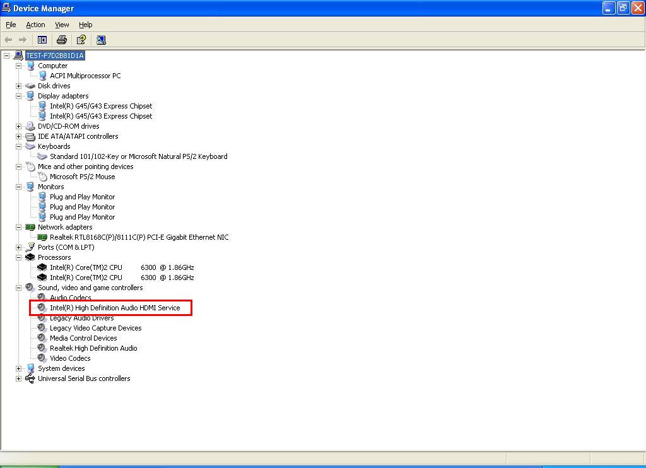Click Scan for hardware changes icon
Screen dimensions: 646x468
pos(101,40)
